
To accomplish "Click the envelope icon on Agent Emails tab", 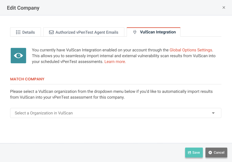I will click(51, 32).
